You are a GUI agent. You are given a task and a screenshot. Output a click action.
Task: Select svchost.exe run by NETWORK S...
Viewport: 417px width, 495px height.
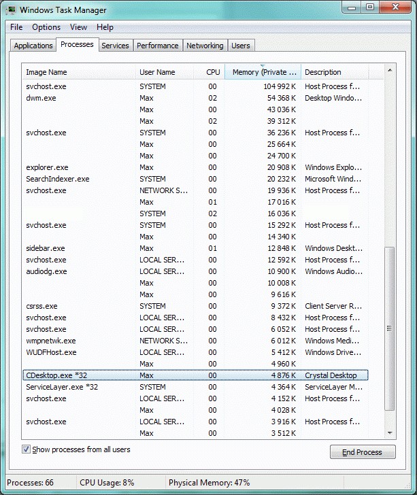pyautogui.click(x=195, y=190)
